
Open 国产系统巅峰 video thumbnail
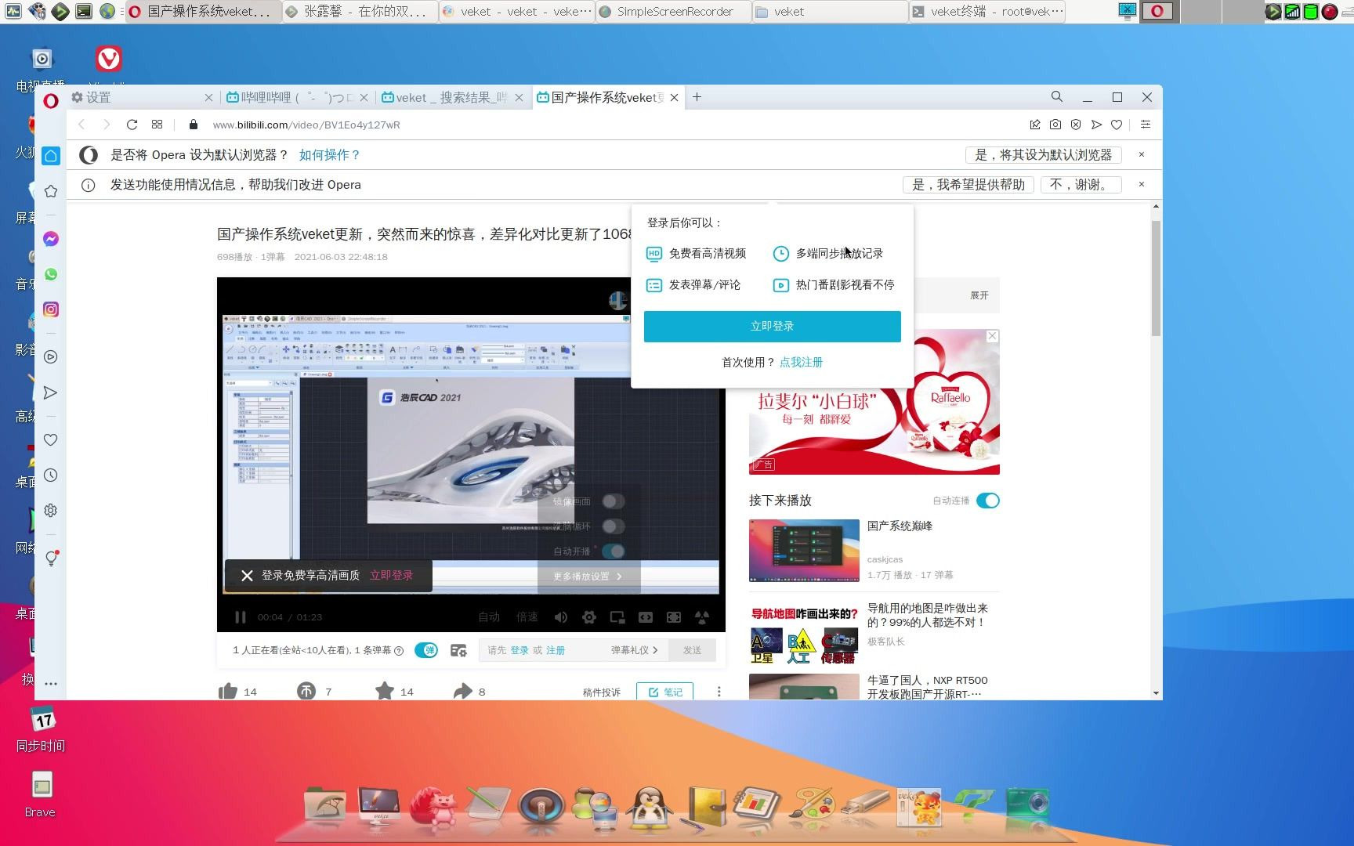804,551
